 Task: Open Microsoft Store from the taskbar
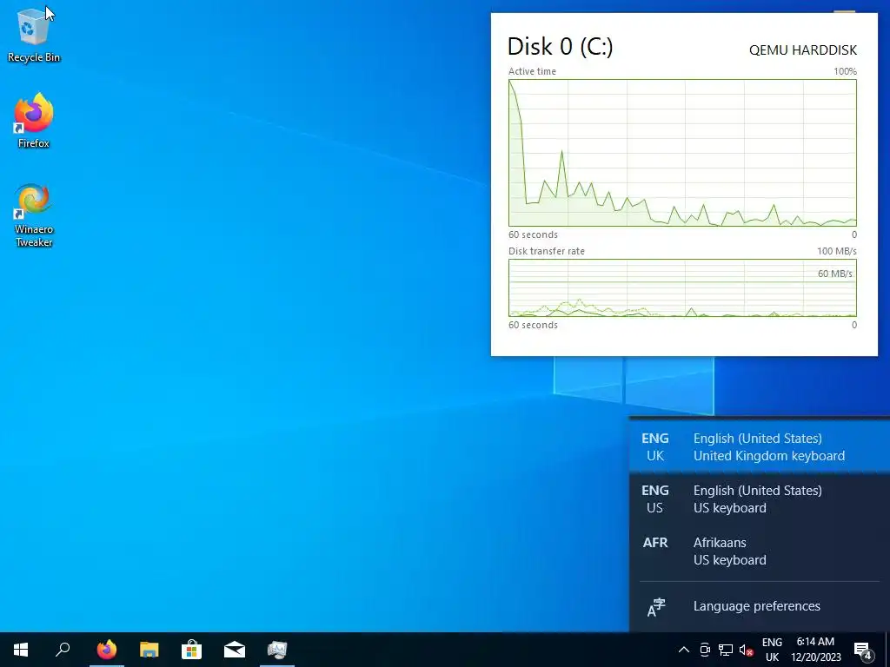click(192, 650)
